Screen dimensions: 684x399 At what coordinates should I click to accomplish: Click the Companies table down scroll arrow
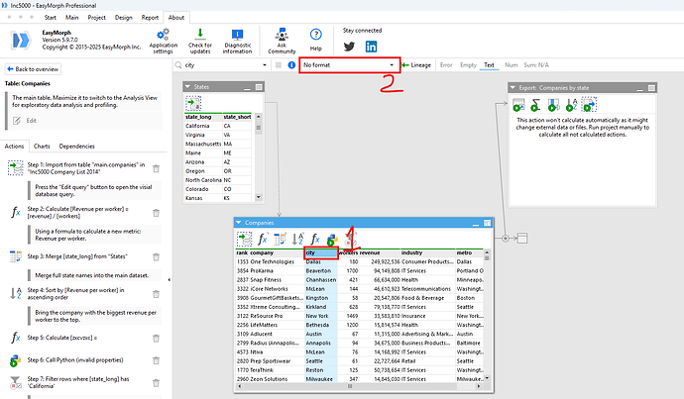(x=487, y=378)
